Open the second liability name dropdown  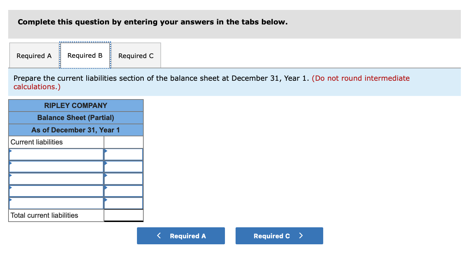56,166
